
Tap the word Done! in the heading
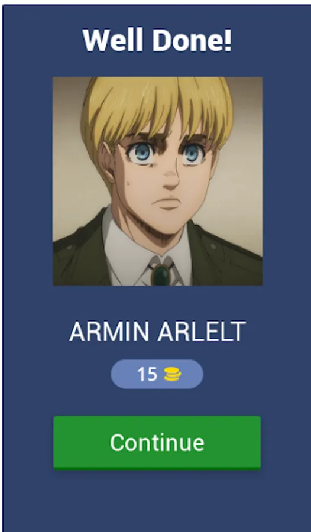(x=192, y=40)
